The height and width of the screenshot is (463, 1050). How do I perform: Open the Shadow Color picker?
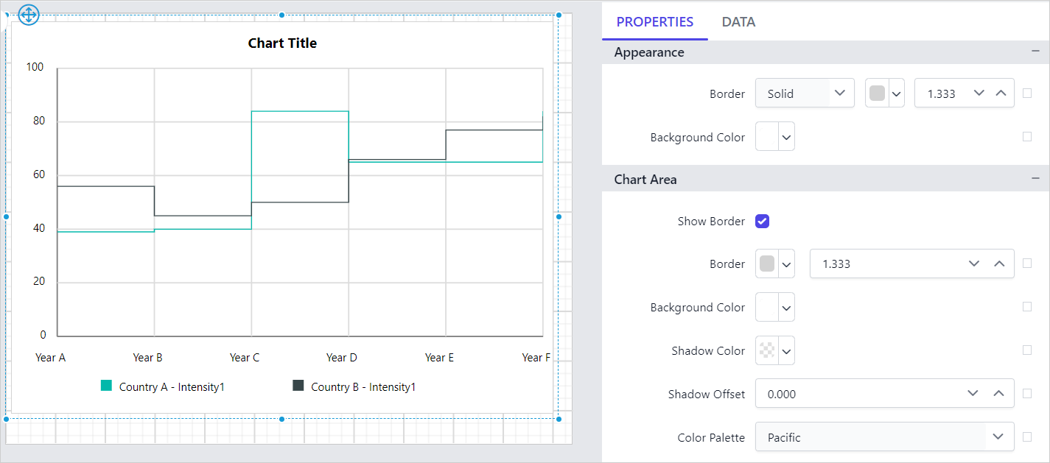(x=775, y=351)
